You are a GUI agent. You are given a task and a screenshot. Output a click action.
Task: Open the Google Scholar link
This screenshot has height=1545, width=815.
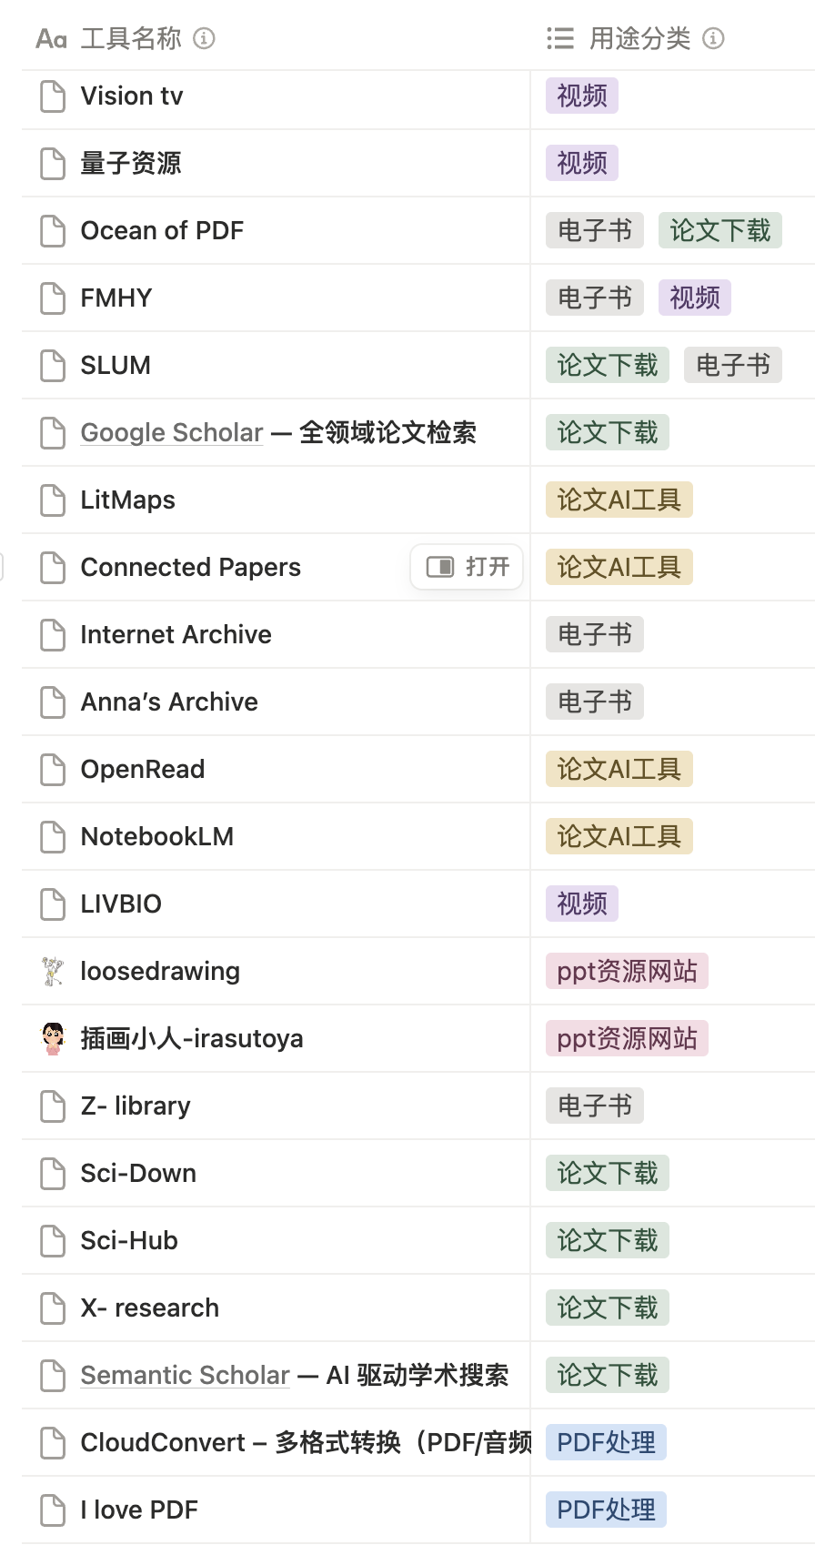click(x=172, y=432)
